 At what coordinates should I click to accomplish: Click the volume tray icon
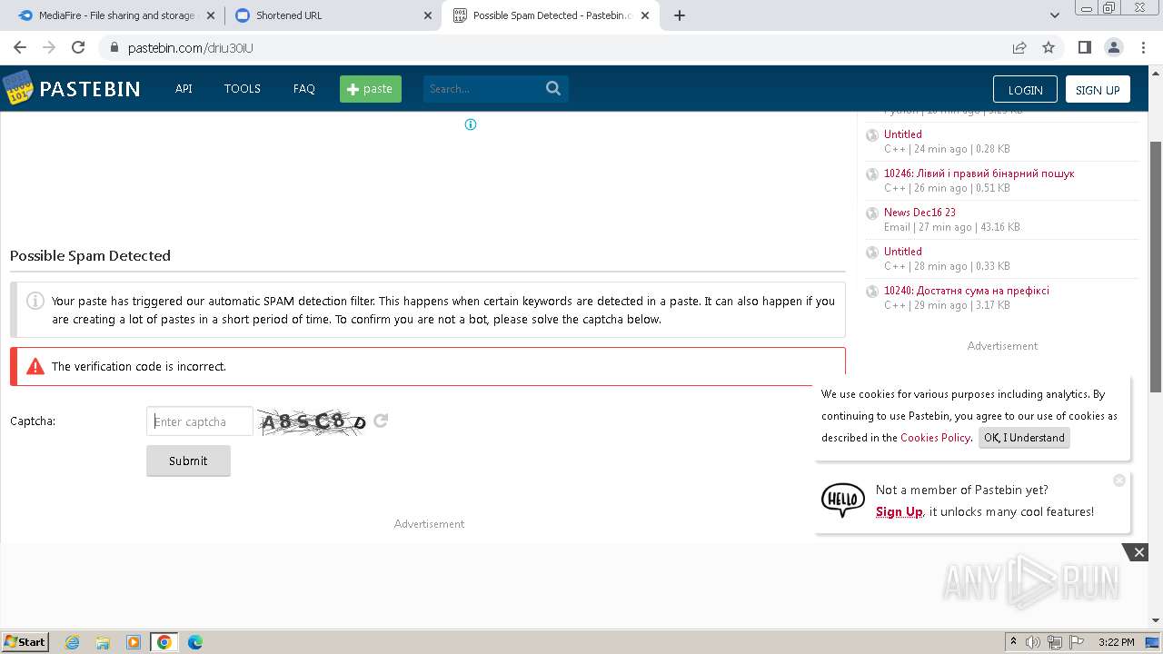[x=1033, y=642]
